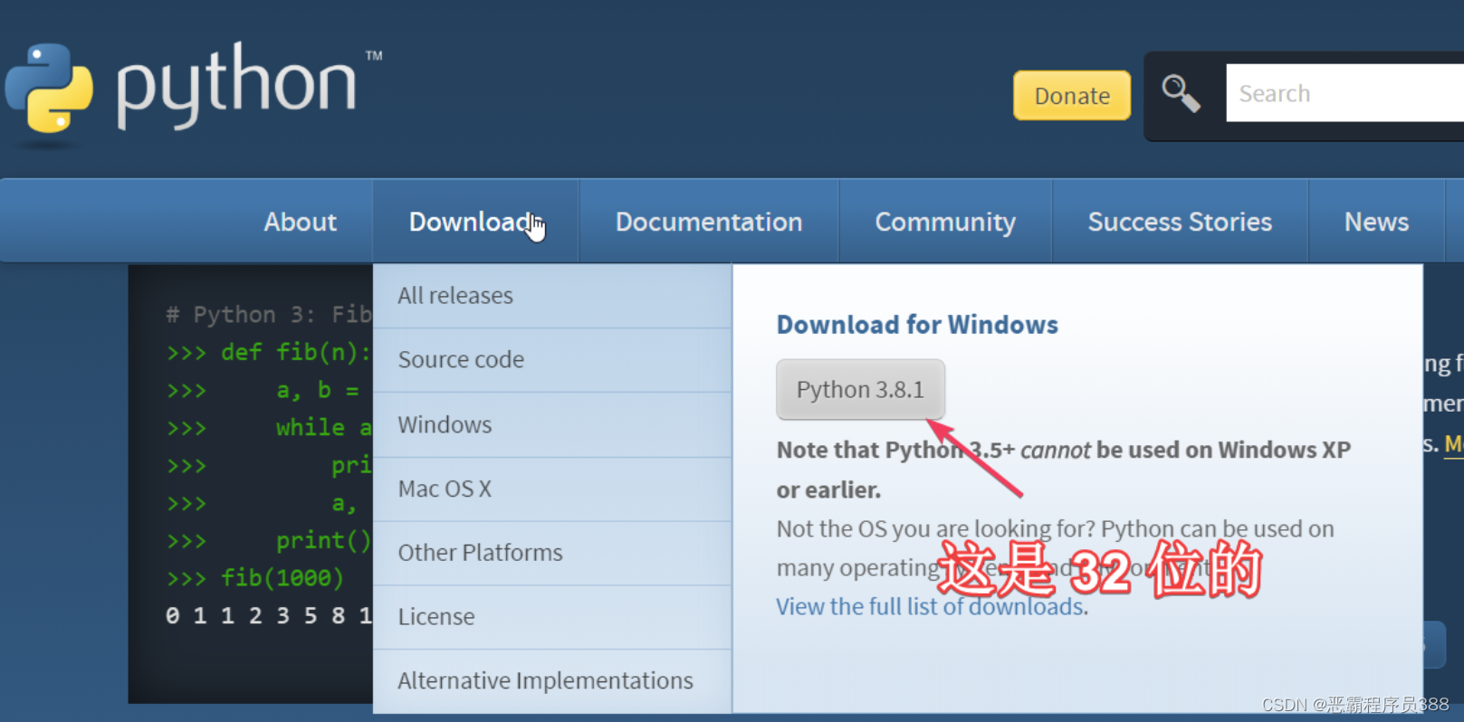Select Alternative Implementations in the dropdown
Viewport: 1464px width, 722px height.
pos(552,680)
